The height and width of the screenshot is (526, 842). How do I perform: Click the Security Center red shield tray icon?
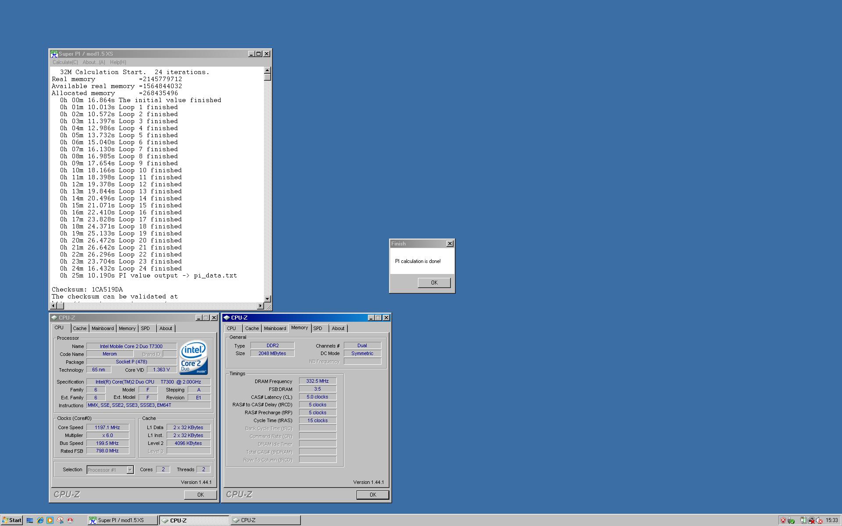tap(783, 520)
